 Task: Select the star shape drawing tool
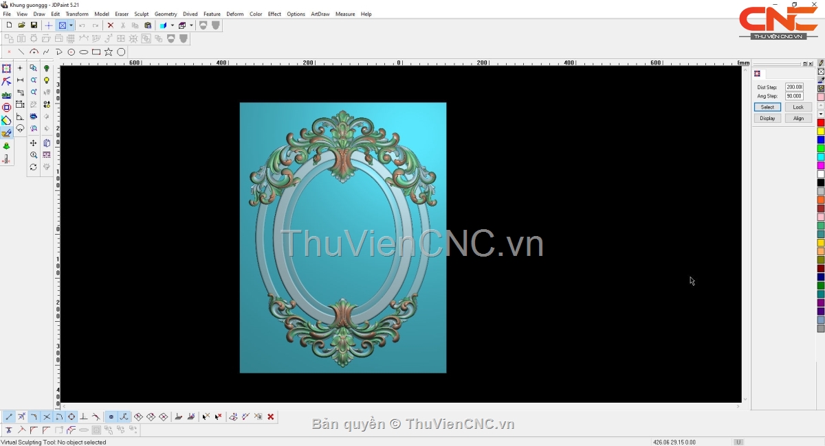pos(109,52)
